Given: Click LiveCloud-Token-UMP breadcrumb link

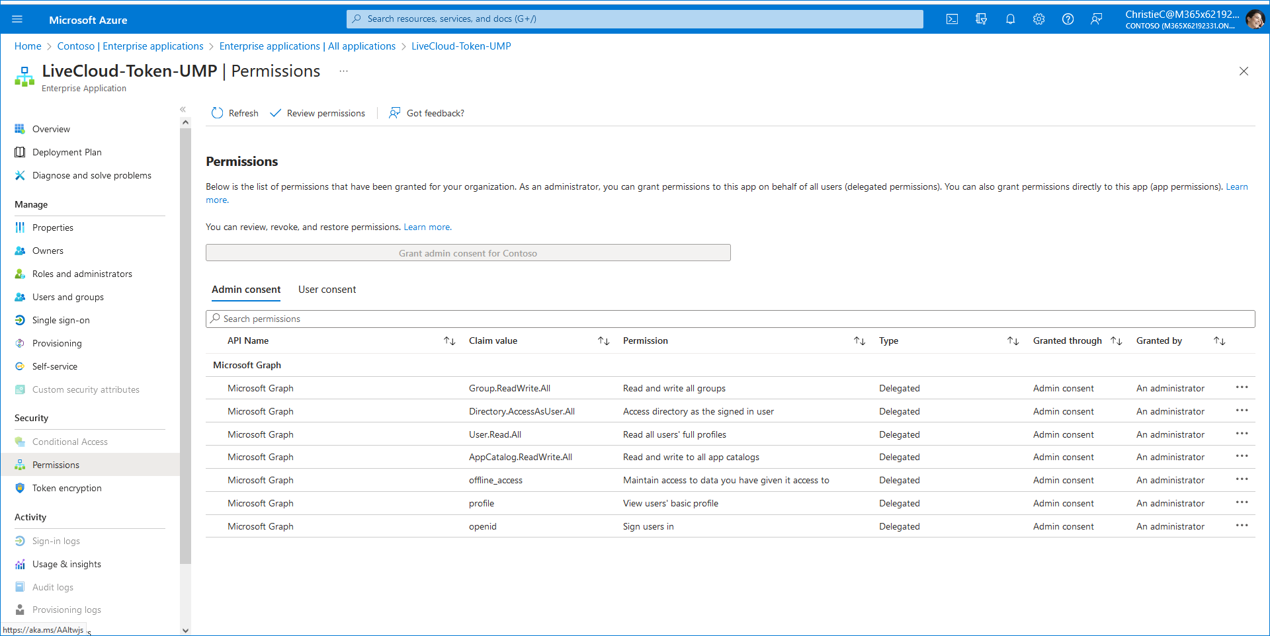Looking at the screenshot, I should (x=461, y=46).
